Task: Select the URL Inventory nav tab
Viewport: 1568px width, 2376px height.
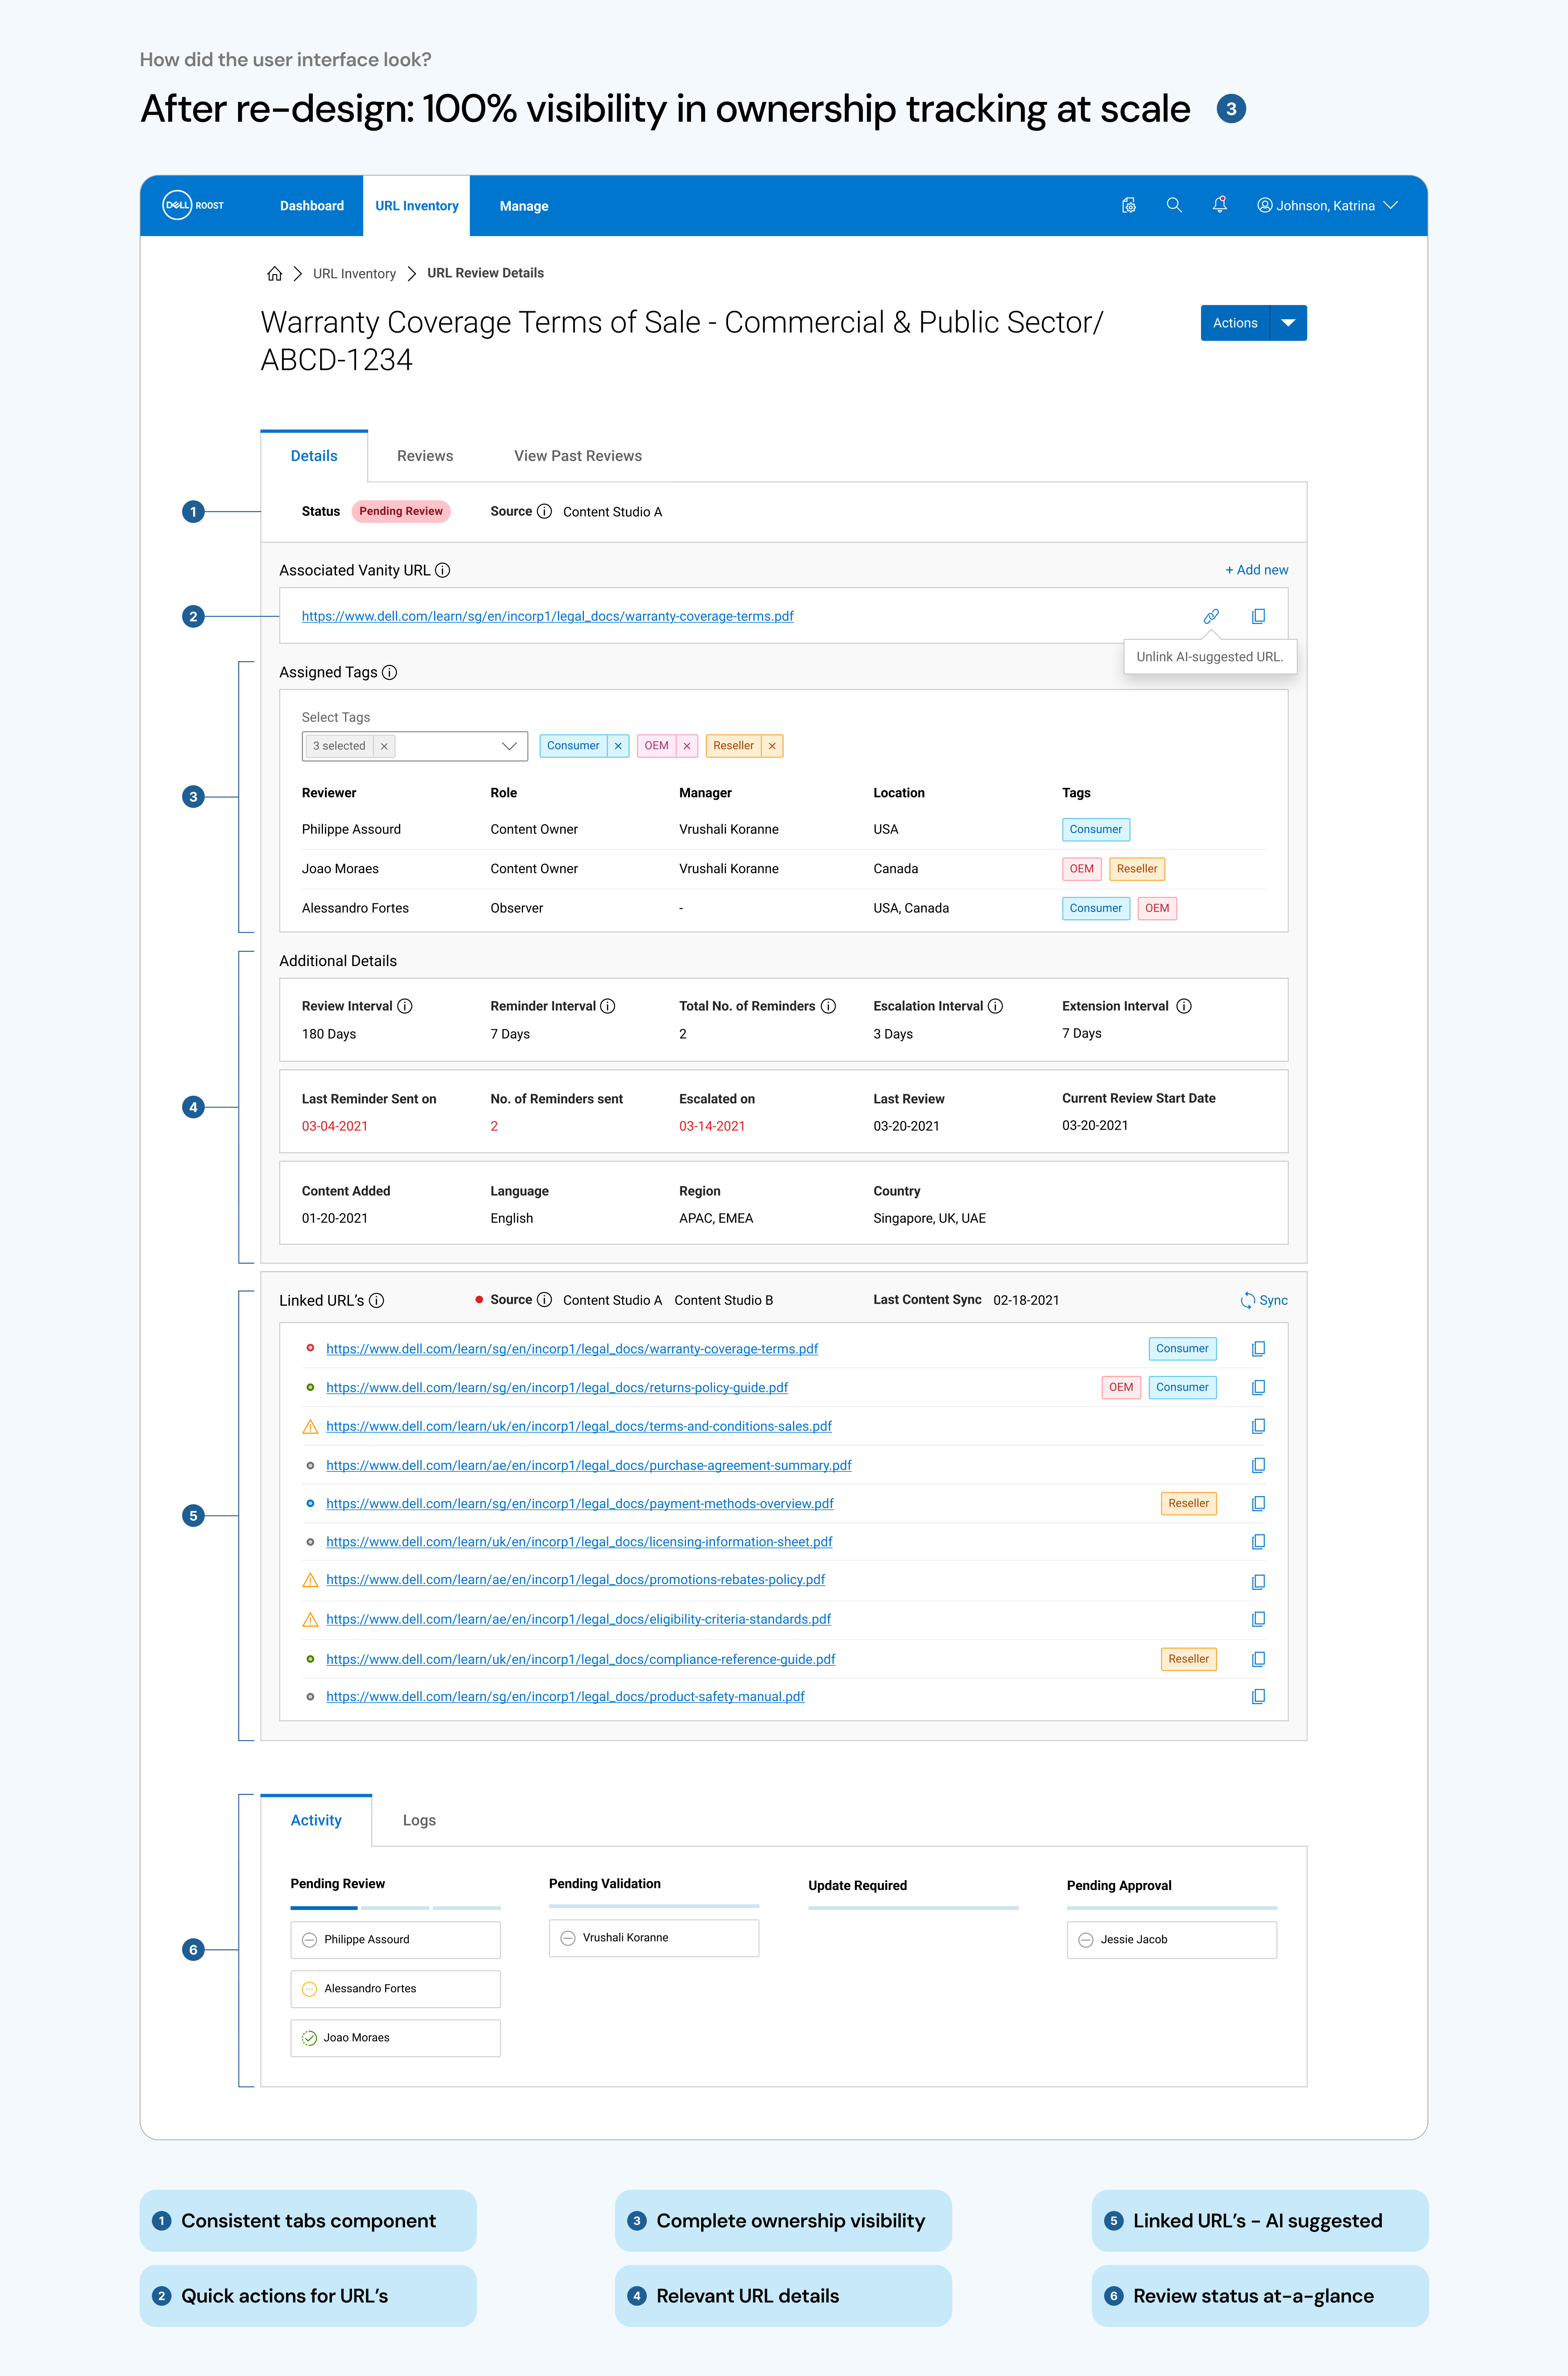Action: point(417,206)
